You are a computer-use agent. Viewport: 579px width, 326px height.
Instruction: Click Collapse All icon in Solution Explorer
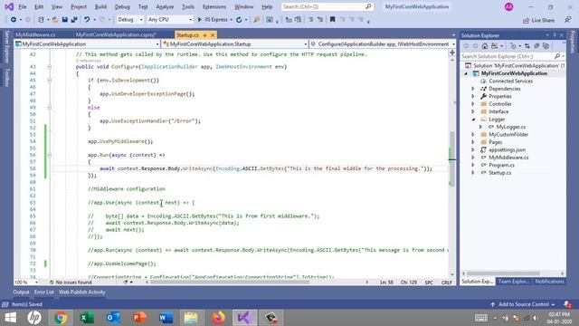[x=536, y=46]
